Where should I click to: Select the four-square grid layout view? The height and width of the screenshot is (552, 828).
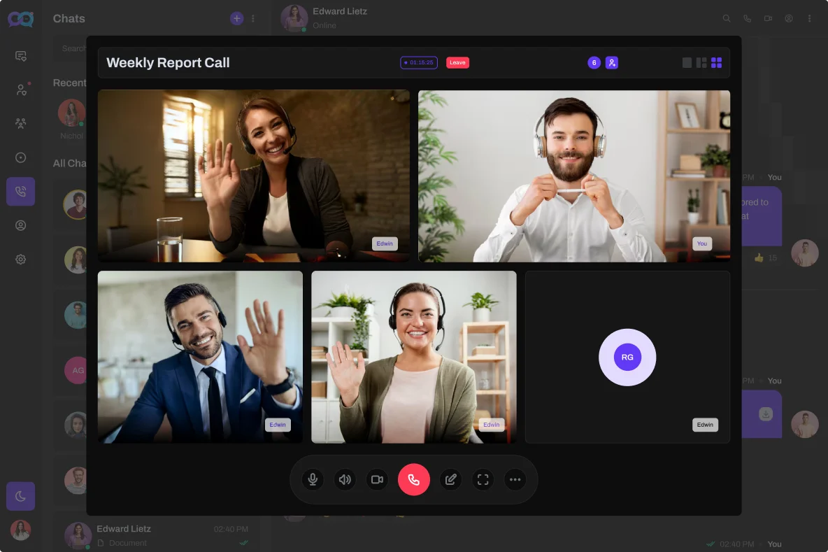pyautogui.click(x=716, y=63)
